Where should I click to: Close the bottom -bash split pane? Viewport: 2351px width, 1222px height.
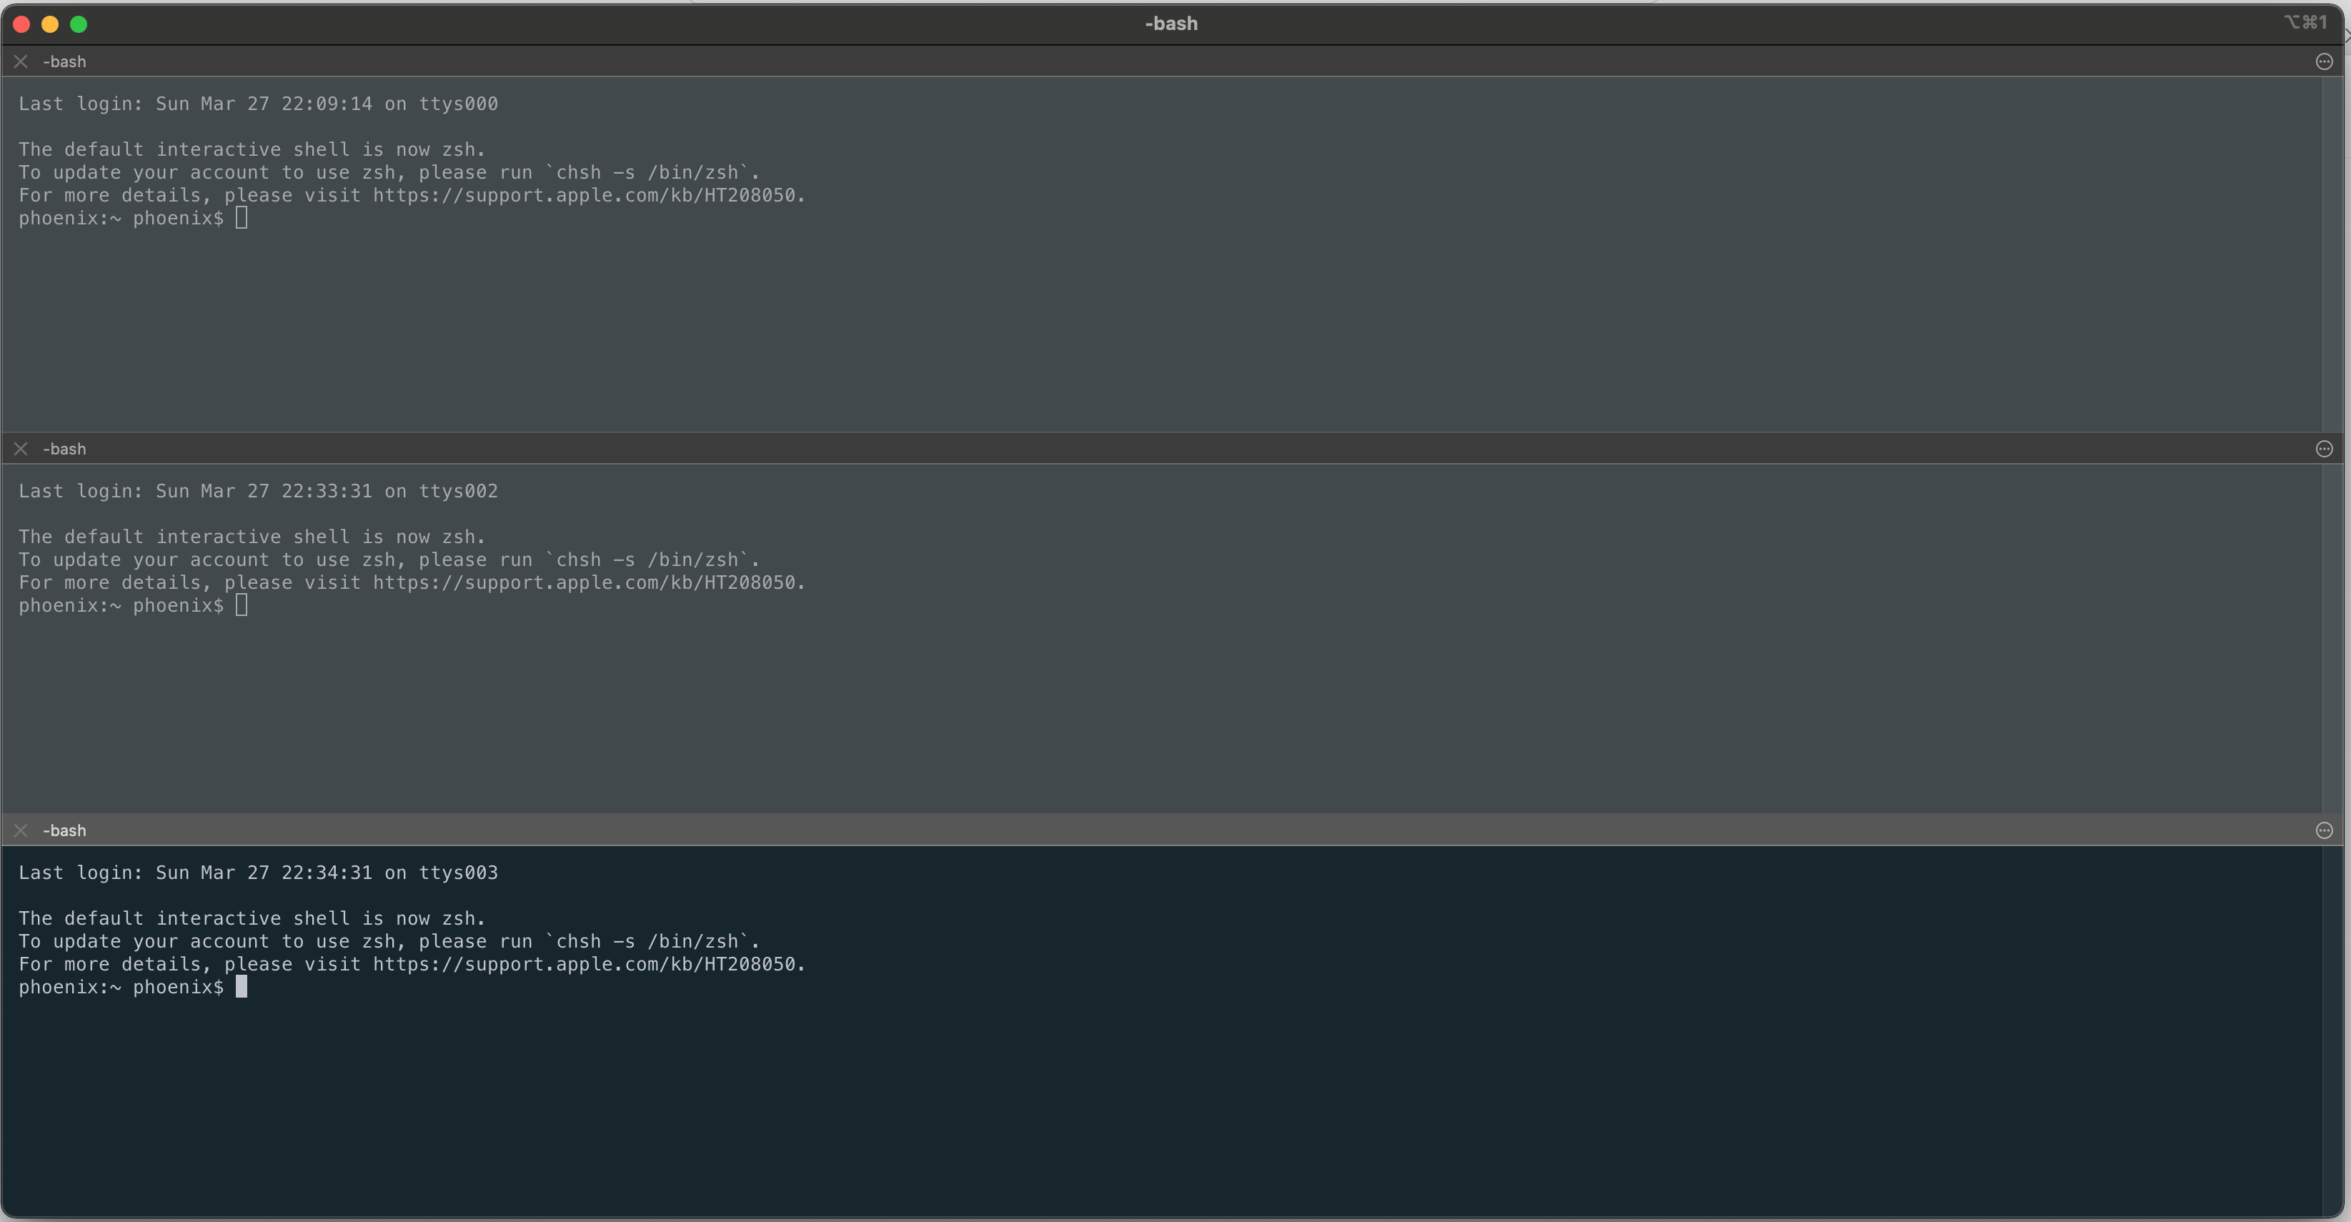tap(21, 830)
